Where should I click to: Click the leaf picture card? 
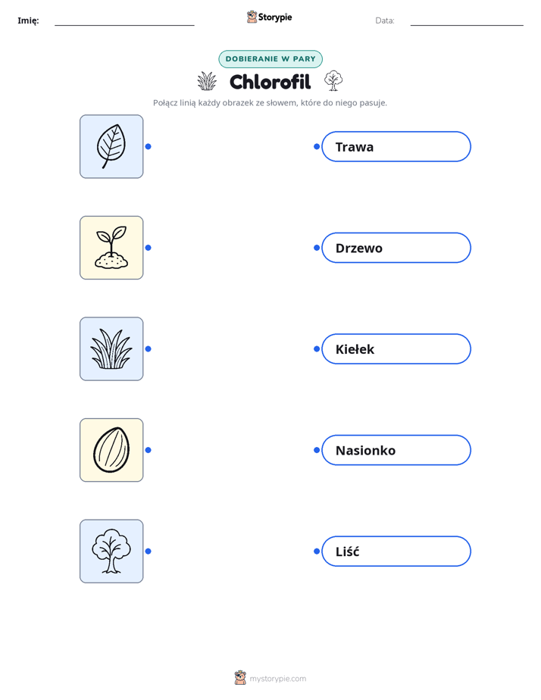click(111, 146)
